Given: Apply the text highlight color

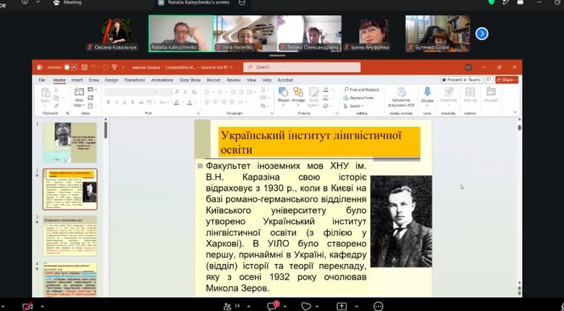Looking at the screenshot, I should tap(176, 103).
